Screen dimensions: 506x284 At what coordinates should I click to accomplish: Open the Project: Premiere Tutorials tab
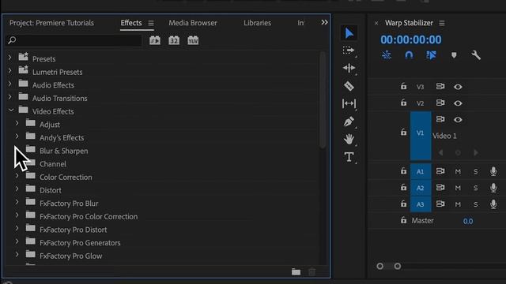[51, 23]
